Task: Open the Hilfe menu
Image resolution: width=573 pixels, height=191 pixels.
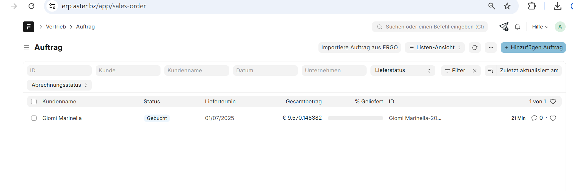Action: (x=540, y=27)
